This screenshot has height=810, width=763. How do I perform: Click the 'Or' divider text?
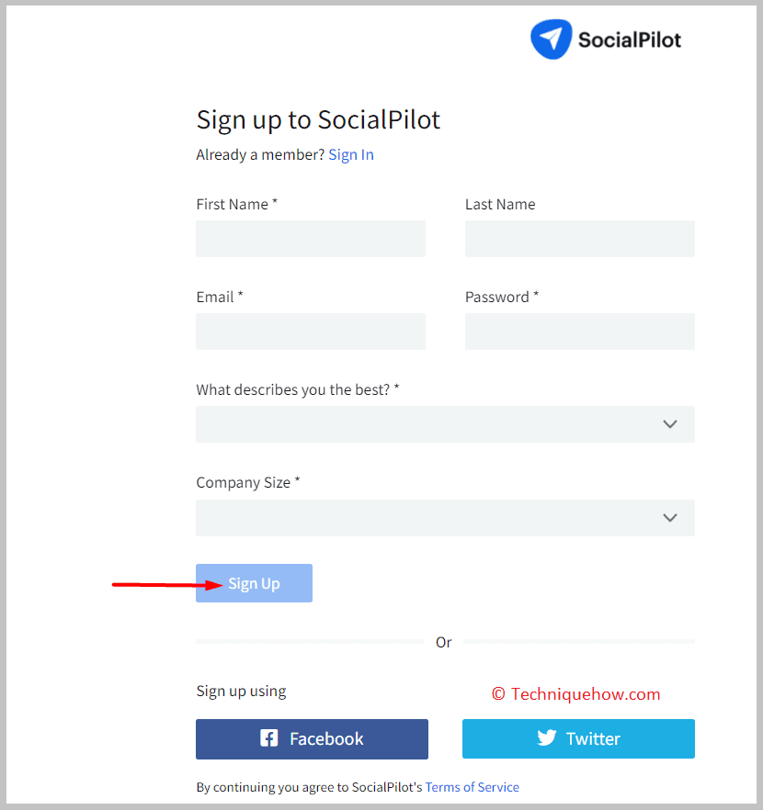pyautogui.click(x=443, y=642)
